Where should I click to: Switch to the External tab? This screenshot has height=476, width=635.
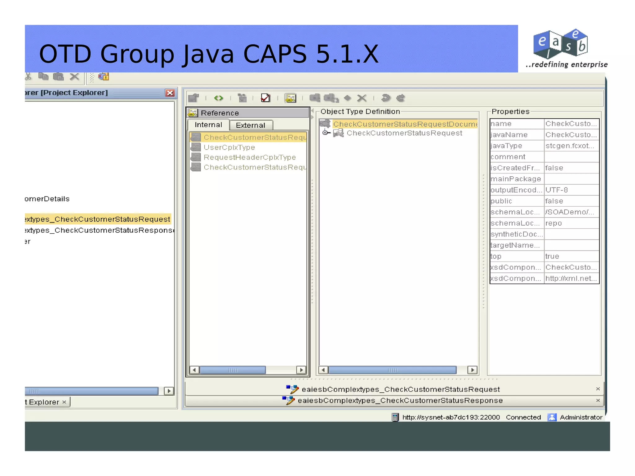[x=251, y=125]
